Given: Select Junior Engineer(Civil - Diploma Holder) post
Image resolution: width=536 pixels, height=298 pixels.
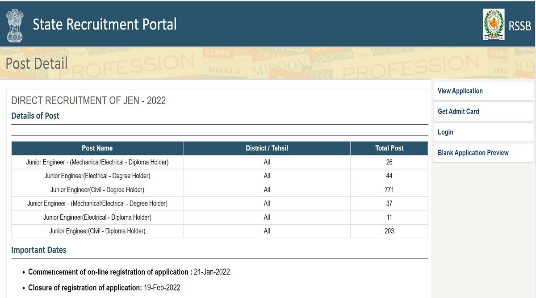Looking at the screenshot, I should [97, 231].
